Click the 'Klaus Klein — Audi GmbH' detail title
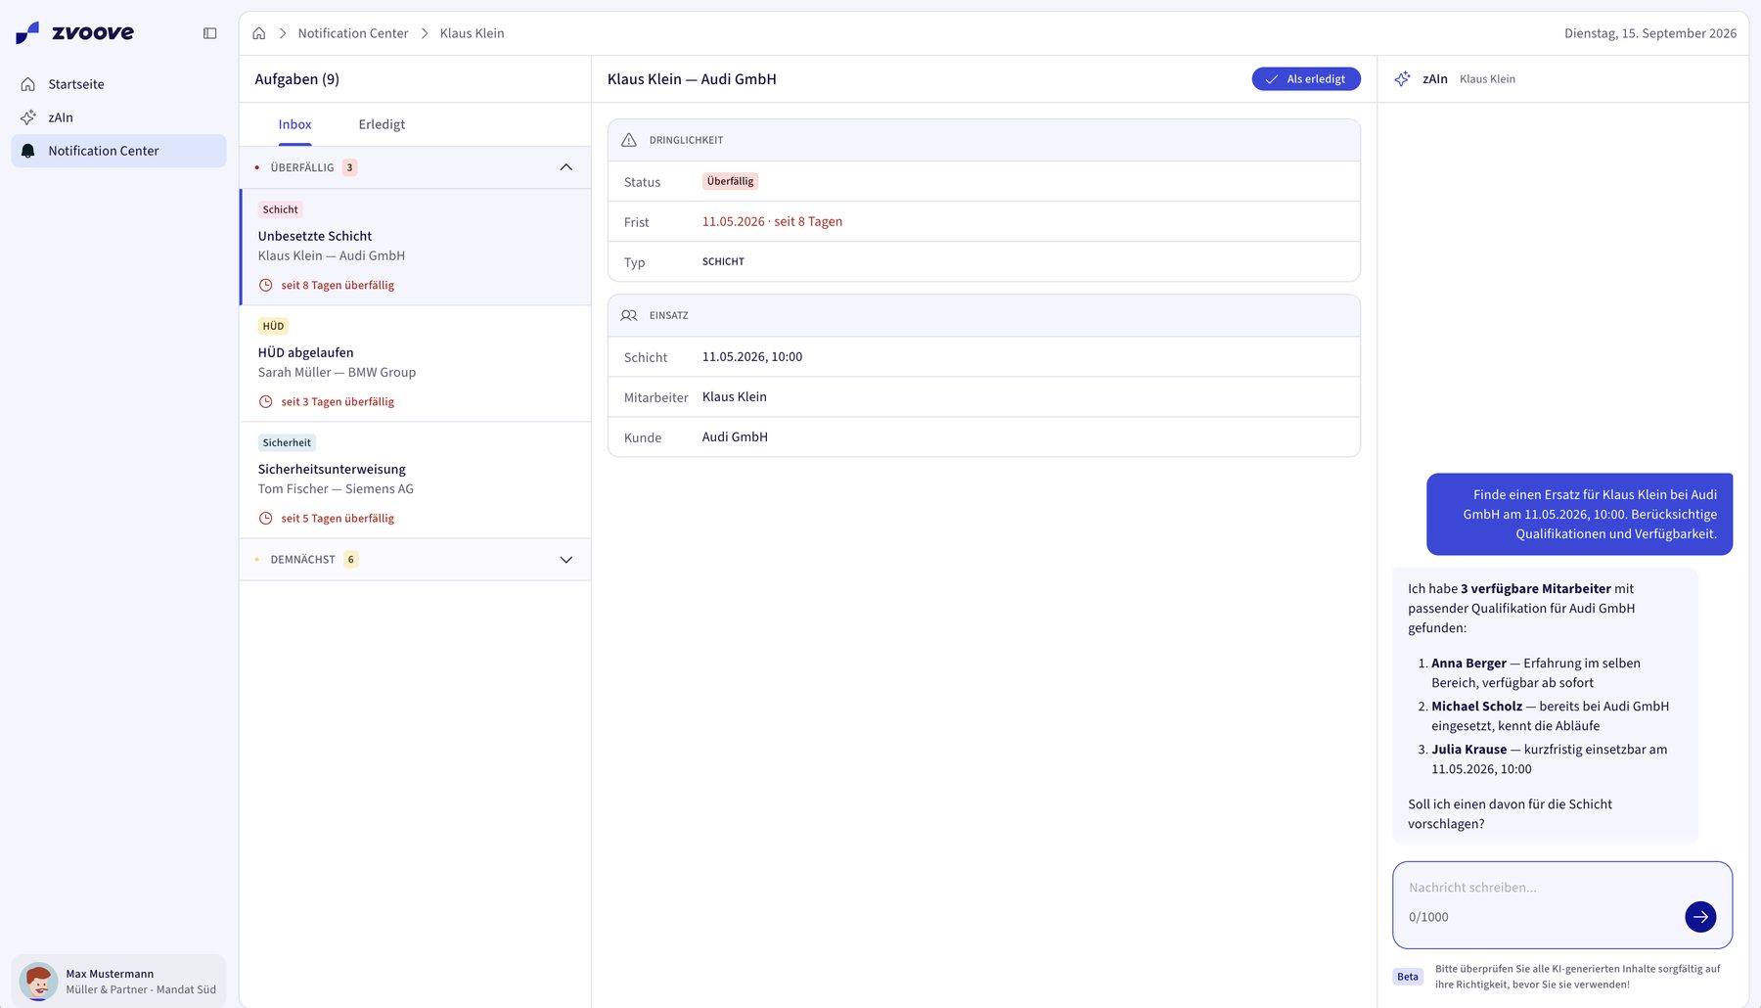This screenshot has height=1008, width=1761. (x=692, y=79)
